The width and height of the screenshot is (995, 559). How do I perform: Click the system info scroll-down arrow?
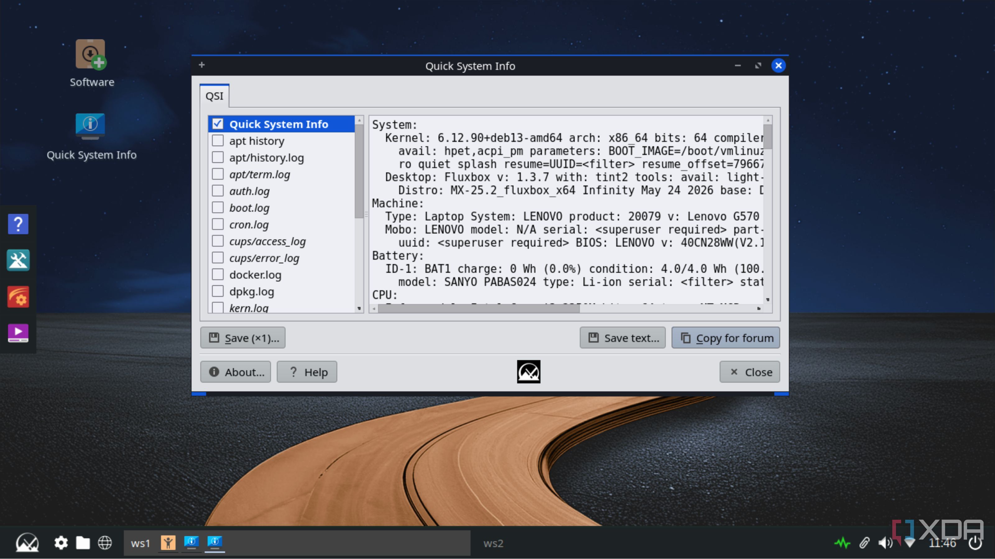(768, 300)
